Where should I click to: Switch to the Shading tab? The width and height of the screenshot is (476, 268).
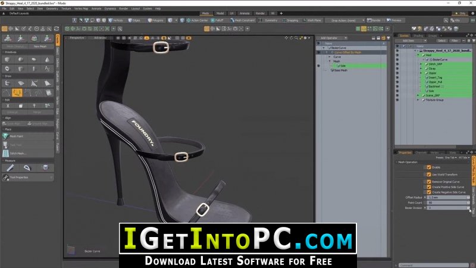pyautogui.click(x=418, y=36)
